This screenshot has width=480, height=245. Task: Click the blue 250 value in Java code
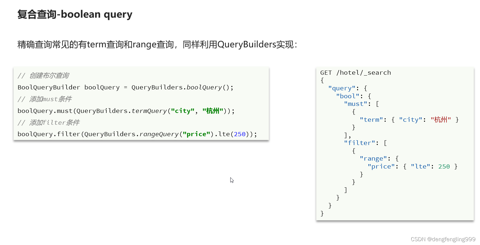pos(240,134)
